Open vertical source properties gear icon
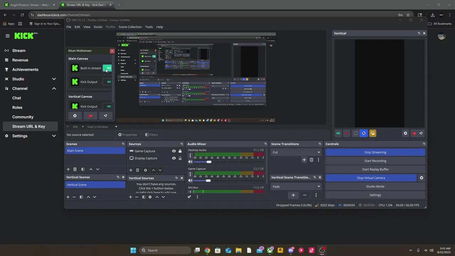455x256 pixels. point(150,197)
